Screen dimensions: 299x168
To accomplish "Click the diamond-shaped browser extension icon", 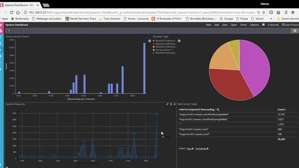I will click(x=293, y=13).
